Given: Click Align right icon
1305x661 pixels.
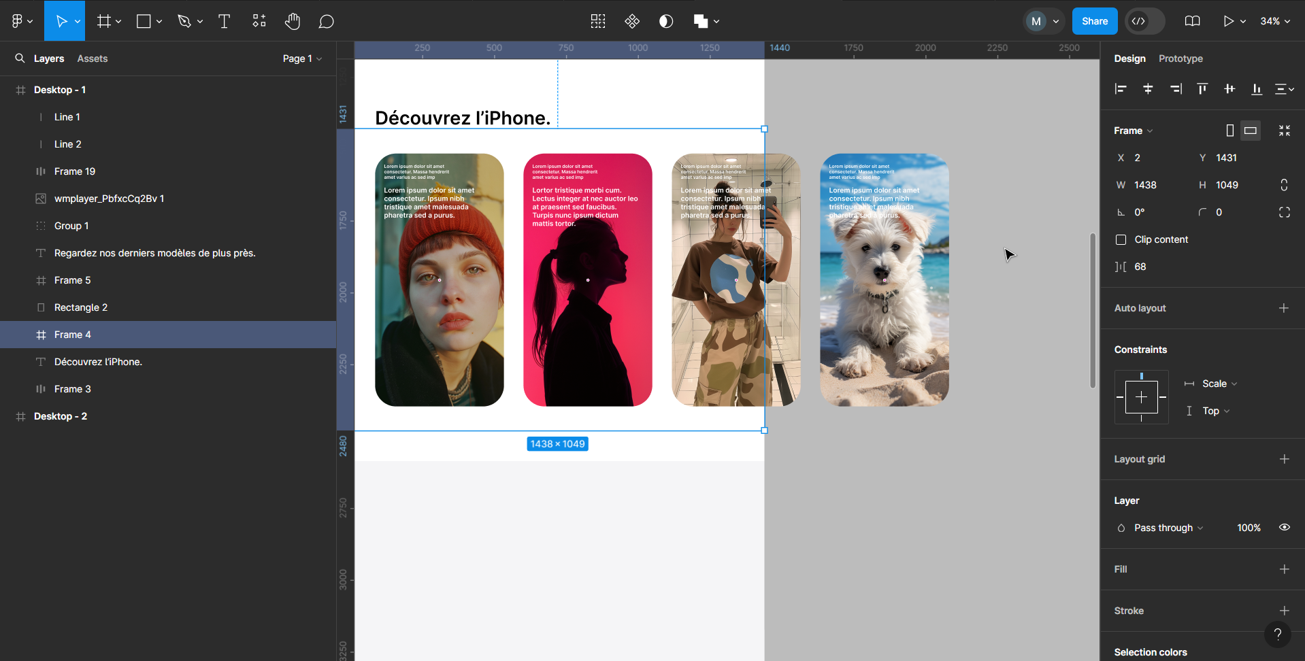Looking at the screenshot, I should pyautogui.click(x=1176, y=89).
